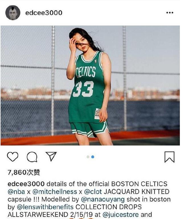Visit the @lenswithbenefits profile mention
This screenshot has width=183, height=219.
[x=45, y=207]
